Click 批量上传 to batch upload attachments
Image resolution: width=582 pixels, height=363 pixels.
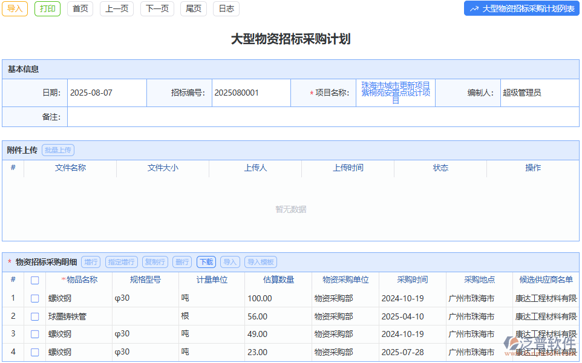coord(57,149)
